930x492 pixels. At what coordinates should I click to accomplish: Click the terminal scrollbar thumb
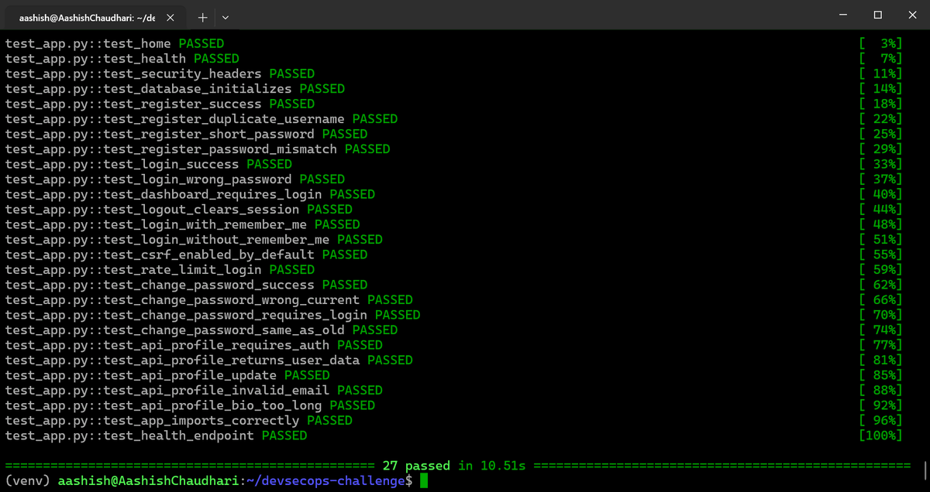pyautogui.click(x=925, y=469)
